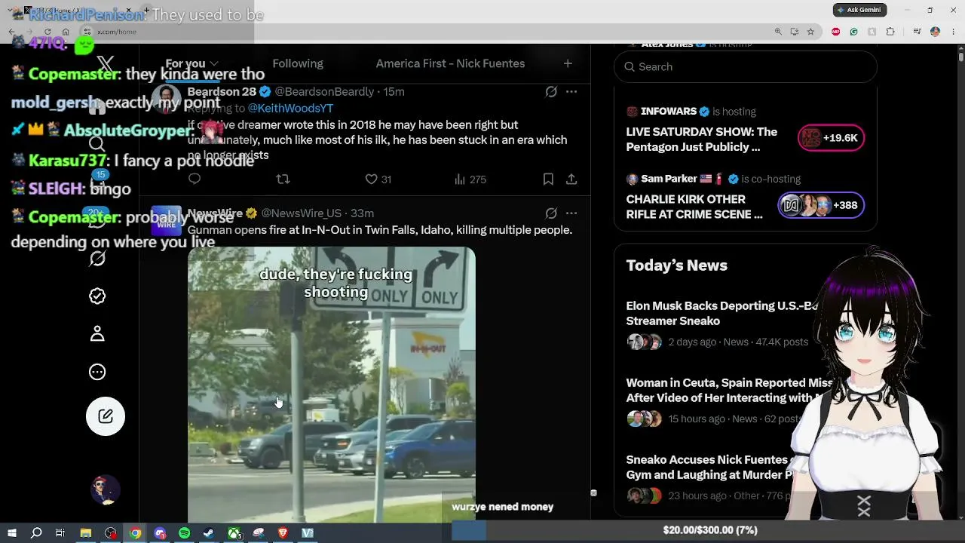Click the $20.00/$300.00 donation goal bar

point(709,530)
